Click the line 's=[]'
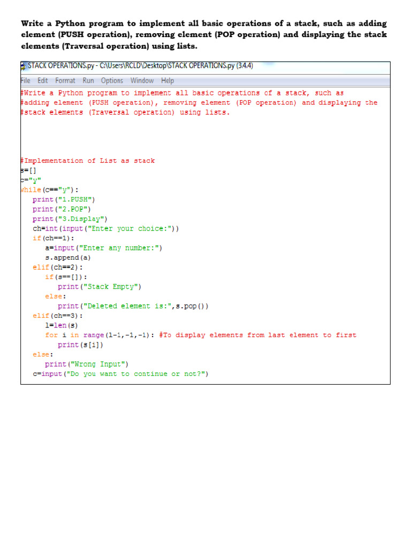411x548 pixels. 28,171
